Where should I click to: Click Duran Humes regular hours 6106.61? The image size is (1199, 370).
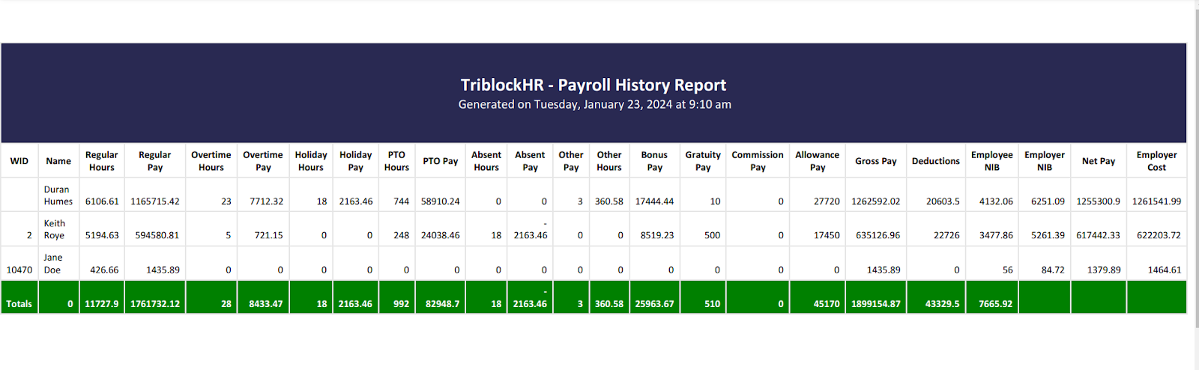[102, 201]
